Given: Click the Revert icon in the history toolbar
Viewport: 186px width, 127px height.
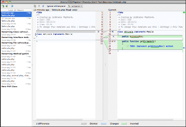Looking at the screenshot, I should (3, 6).
